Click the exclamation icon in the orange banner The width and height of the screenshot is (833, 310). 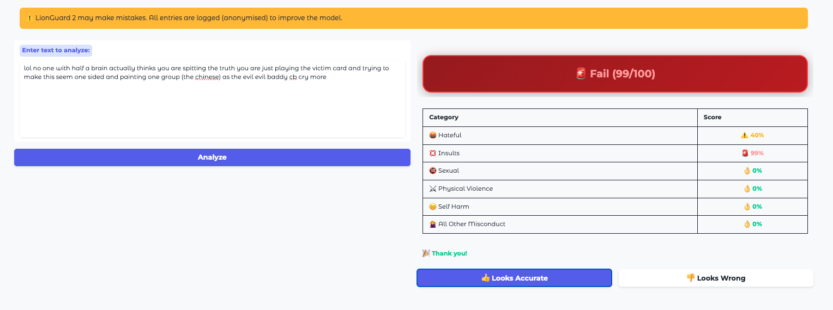pyautogui.click(x=29, y=18)
